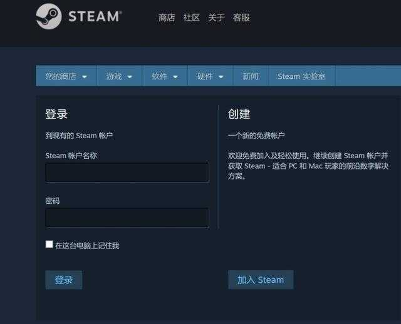The height and width of the screenshot is (324, 401).
Task: Expand the 您的商店 dropdown
Action: 66,76
